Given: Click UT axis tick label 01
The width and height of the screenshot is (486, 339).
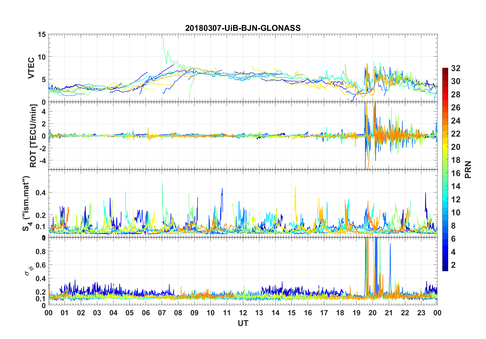Looking at the screenshot, I should pyautogui.click(x=65, y=313).
